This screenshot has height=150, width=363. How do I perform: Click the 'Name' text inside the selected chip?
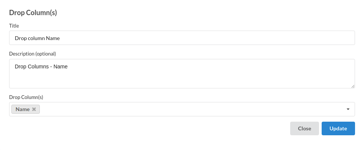coord(22,110)
